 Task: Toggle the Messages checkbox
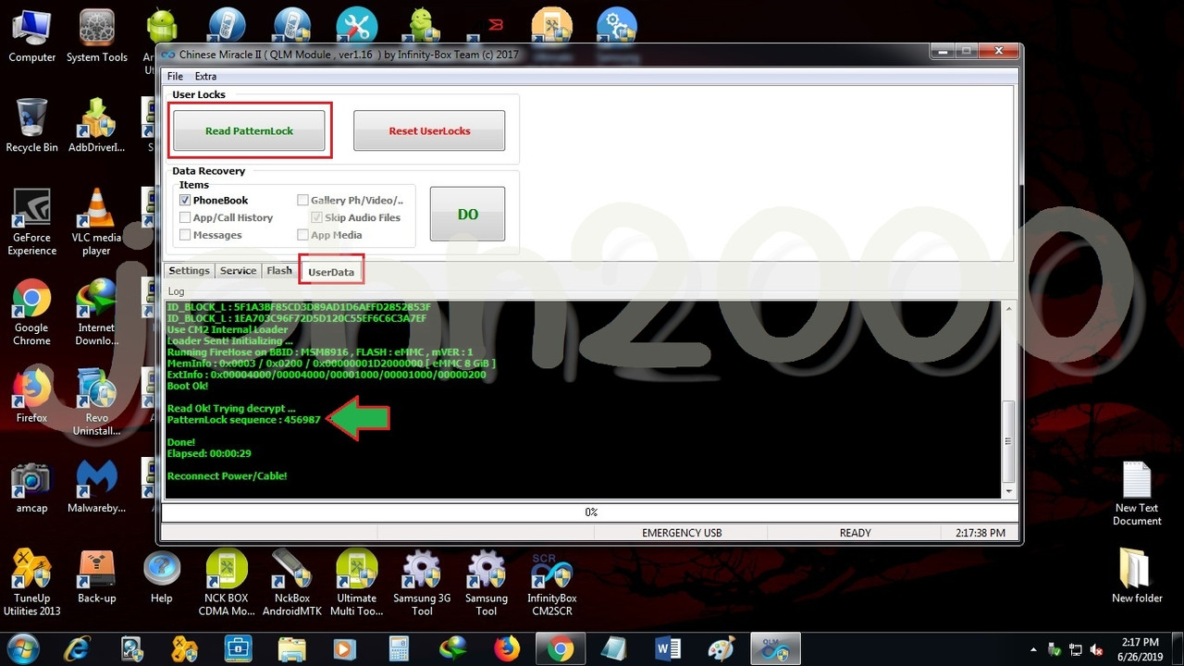tap(185, 235)
